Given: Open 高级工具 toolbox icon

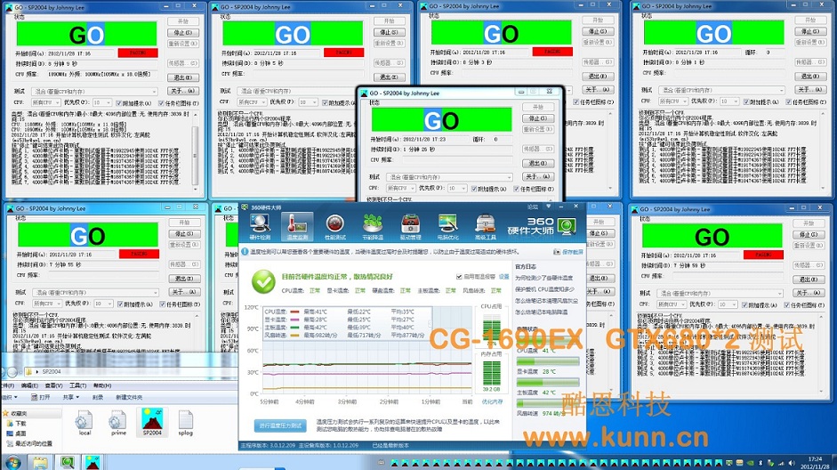Looking at the screenshot, I should (486, 226).
